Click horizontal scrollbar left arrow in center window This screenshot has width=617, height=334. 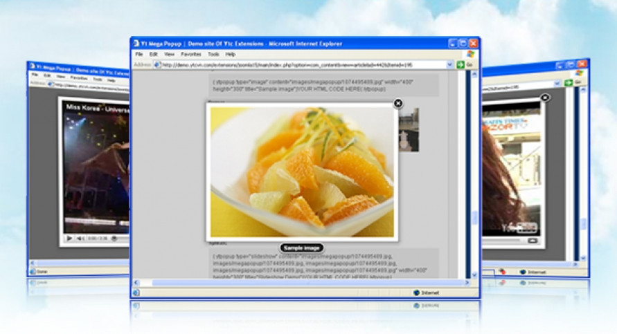click(x=136, y=283)
